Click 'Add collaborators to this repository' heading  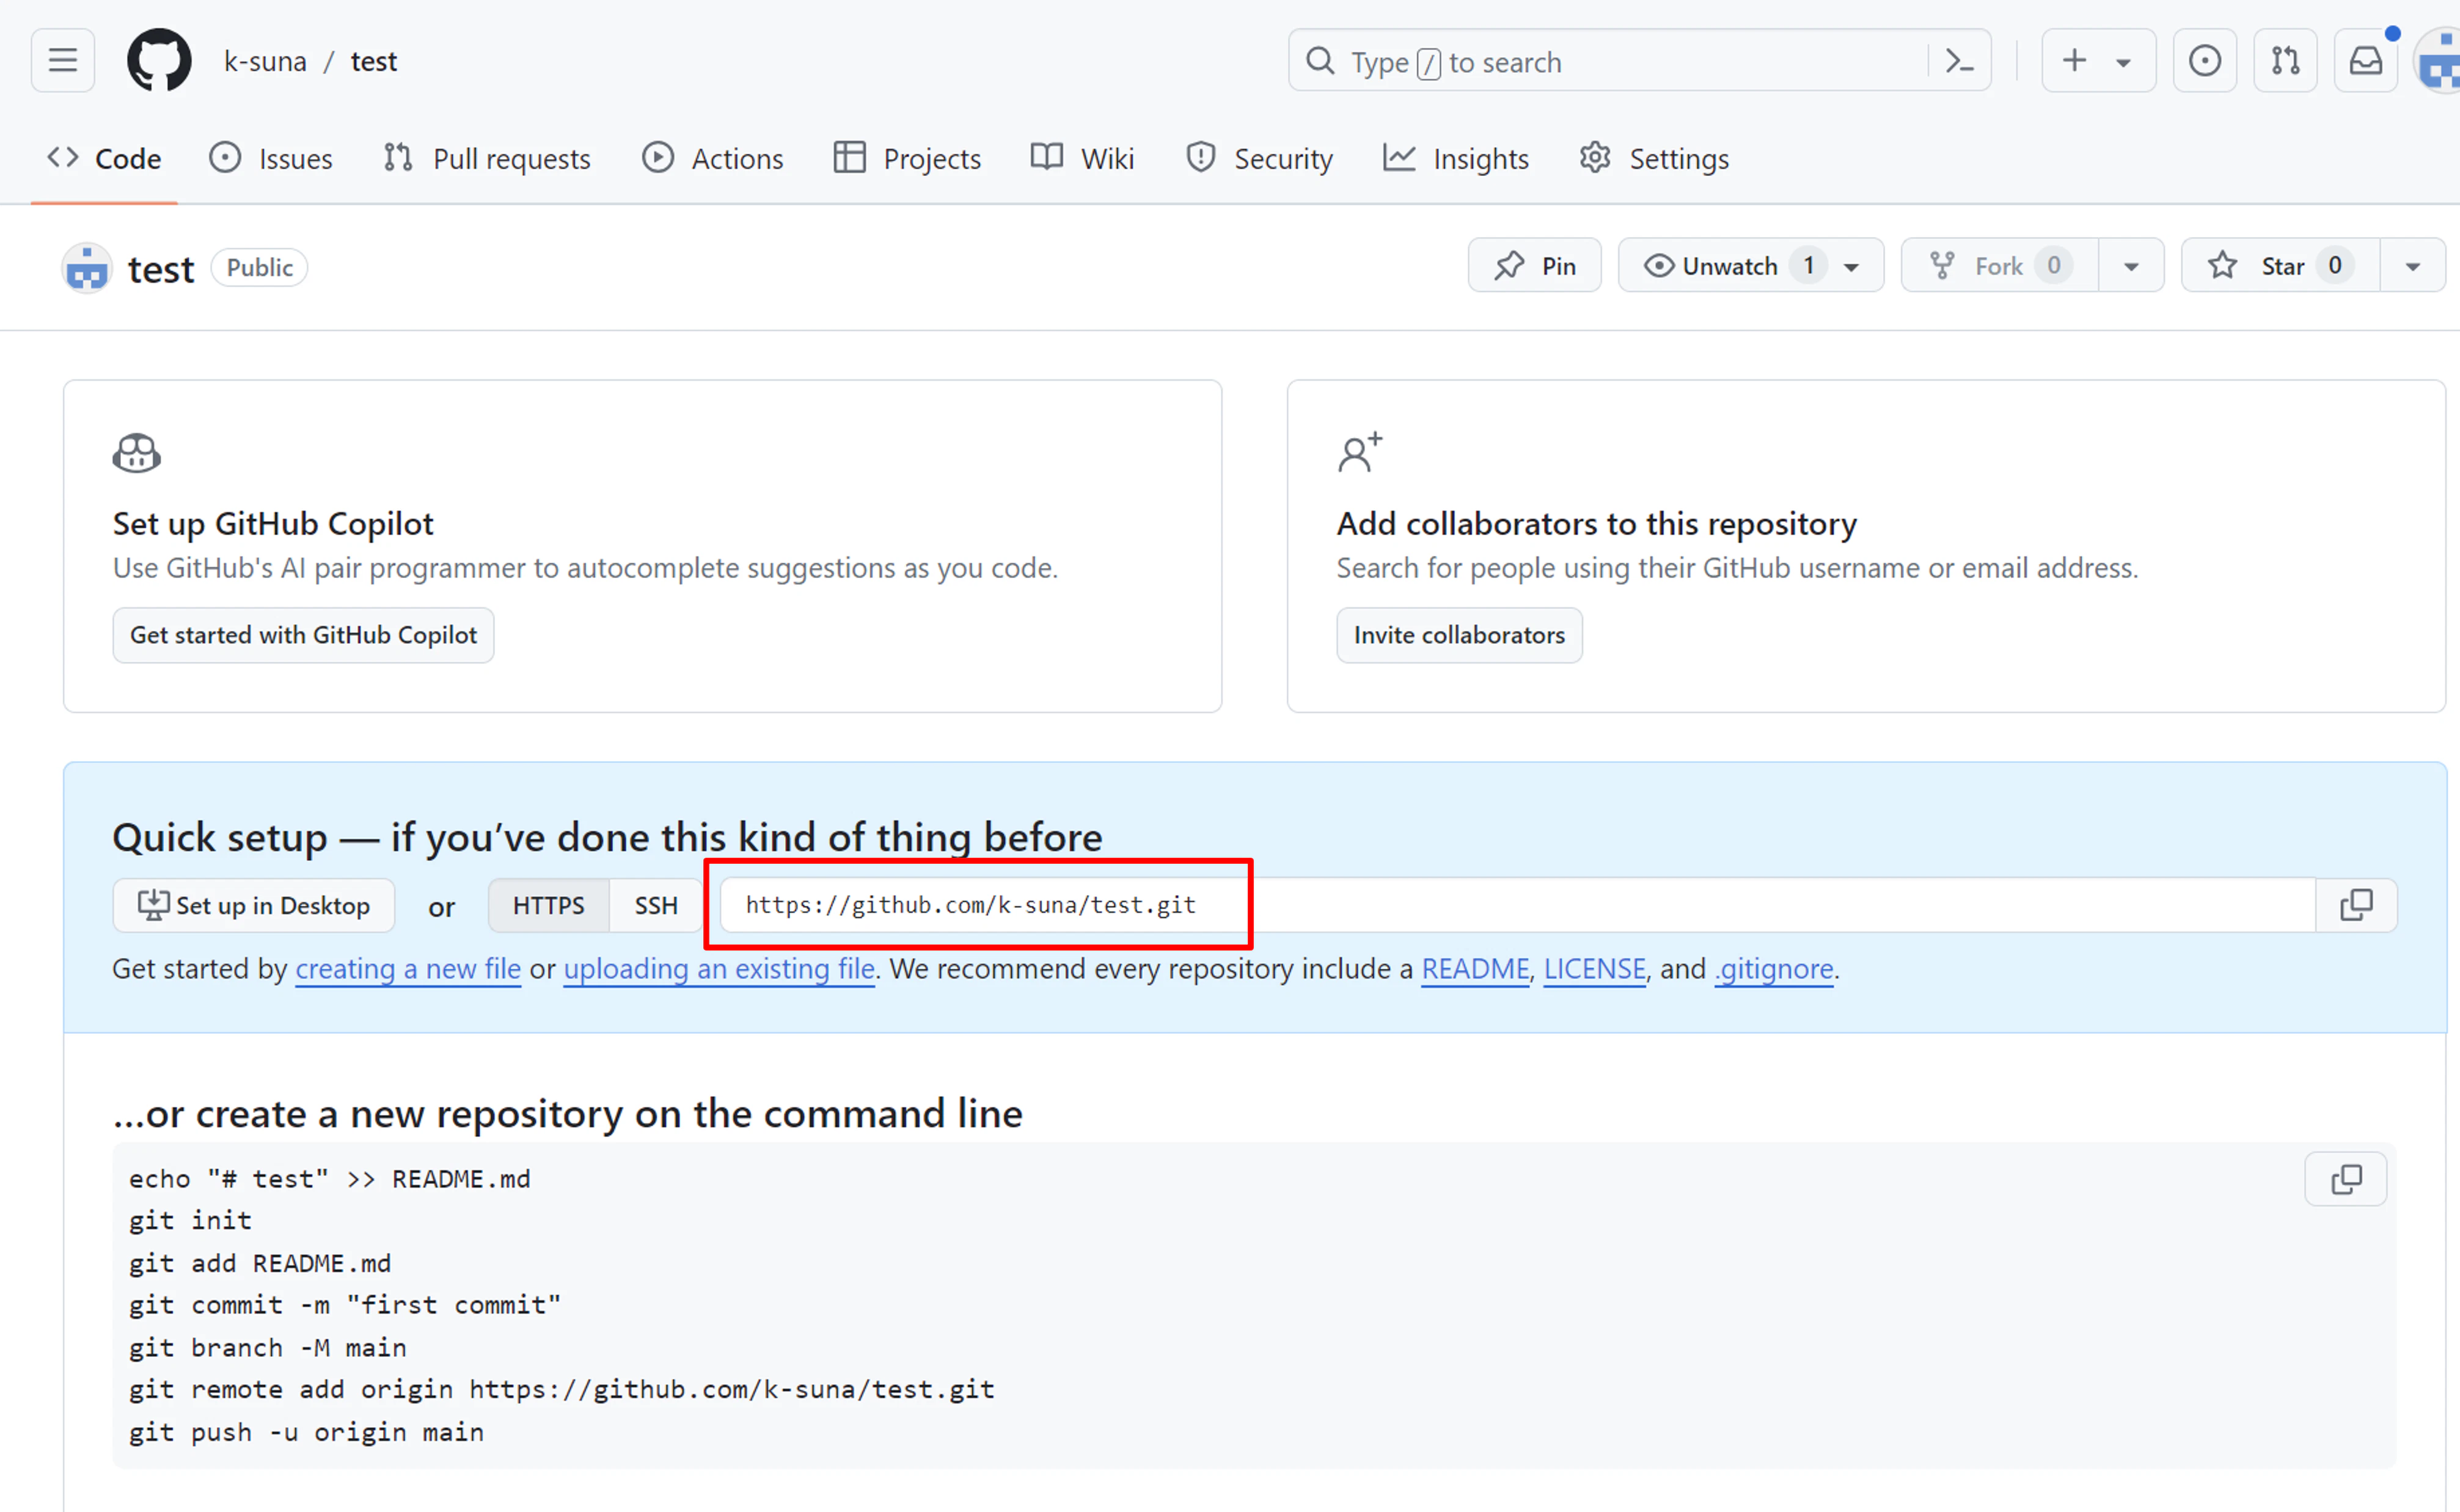point(1597,523)
